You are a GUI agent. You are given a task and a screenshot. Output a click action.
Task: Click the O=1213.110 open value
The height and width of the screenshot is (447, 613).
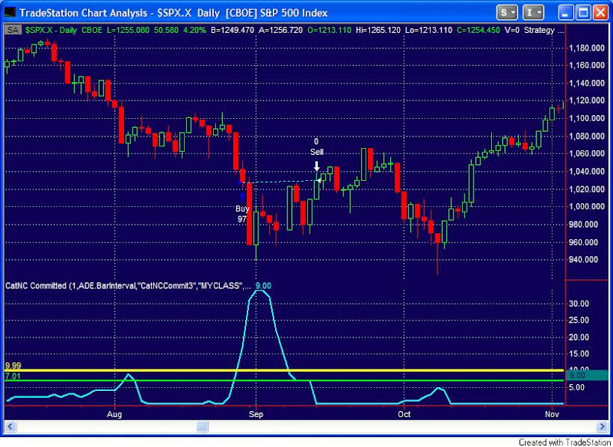pos(329,30)
